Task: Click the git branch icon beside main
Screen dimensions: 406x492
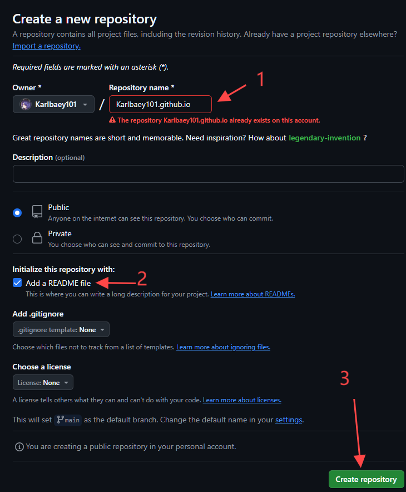Action: pos(59,420)
